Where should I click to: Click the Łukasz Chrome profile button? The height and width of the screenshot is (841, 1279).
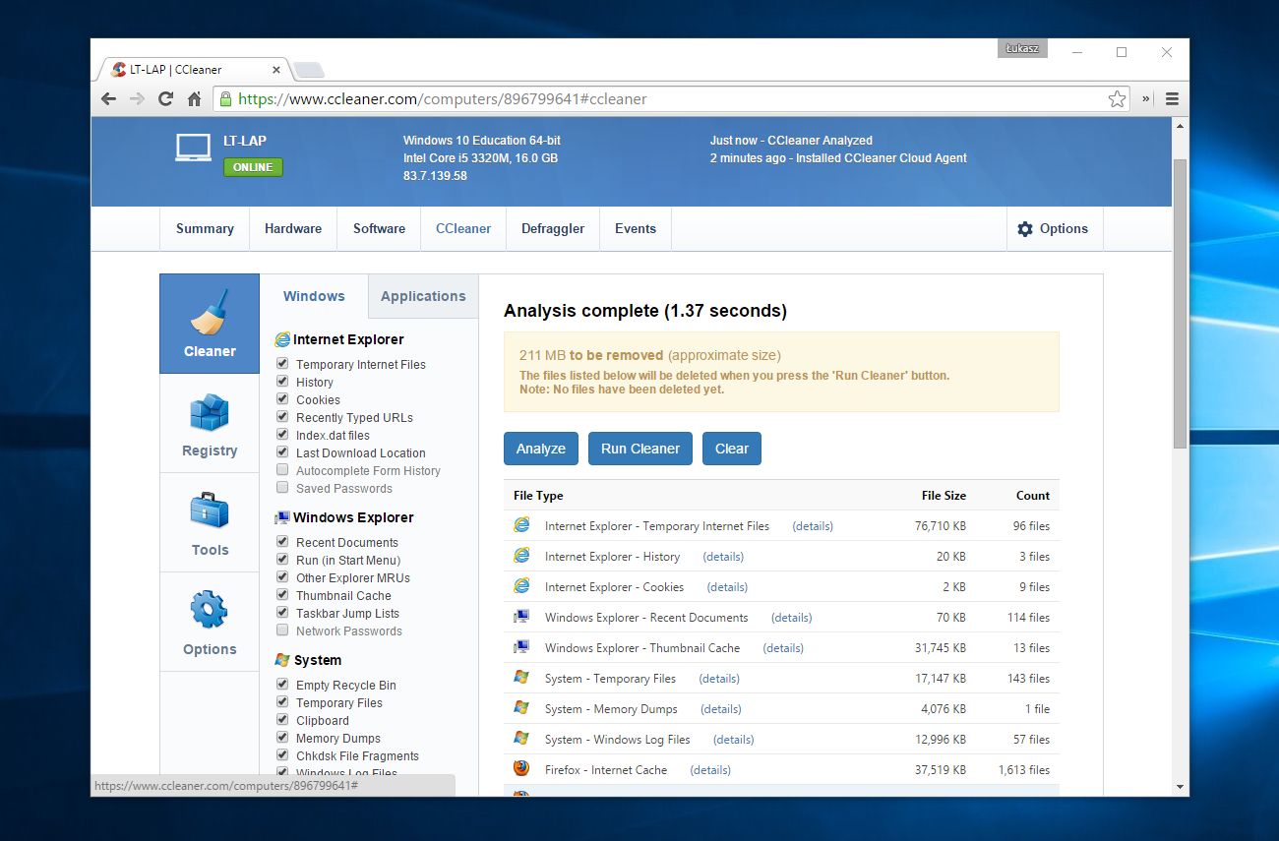(1023, 48)
